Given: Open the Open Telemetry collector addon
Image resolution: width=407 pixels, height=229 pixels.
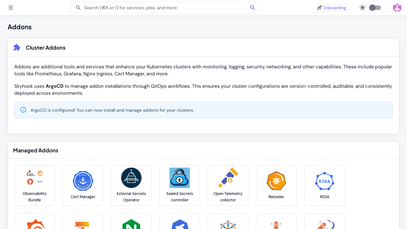Looking at the screenshot, I should [x=228, y=185].
